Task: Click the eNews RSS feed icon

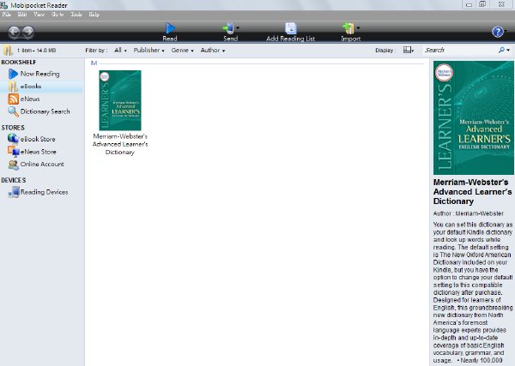Action: [13, 99]
